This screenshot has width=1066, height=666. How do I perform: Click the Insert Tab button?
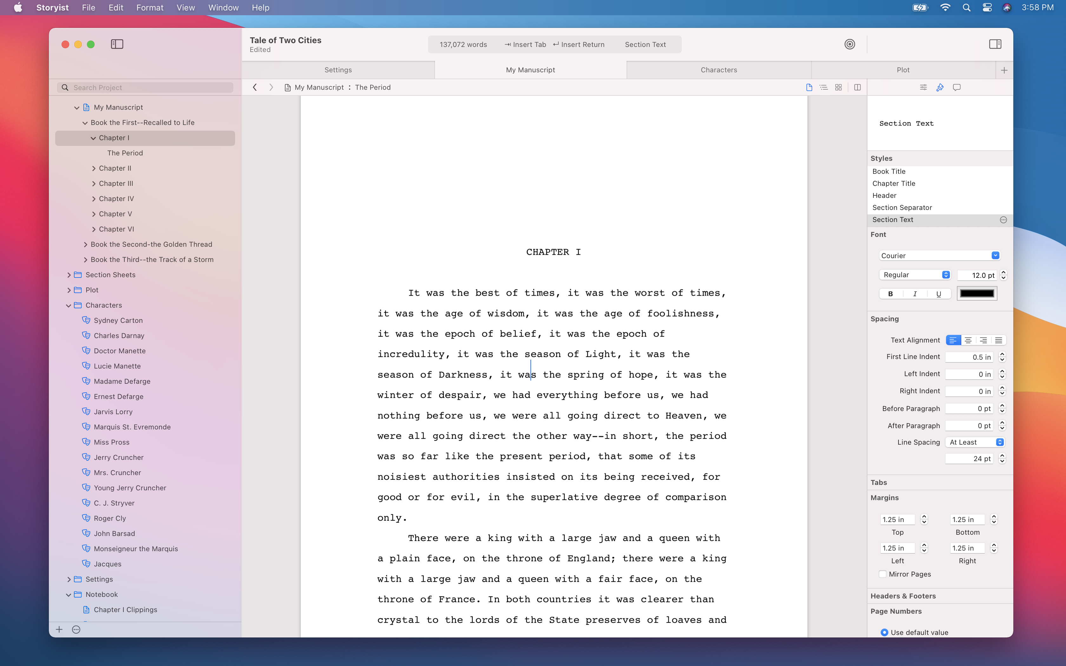tap(525, 44)
